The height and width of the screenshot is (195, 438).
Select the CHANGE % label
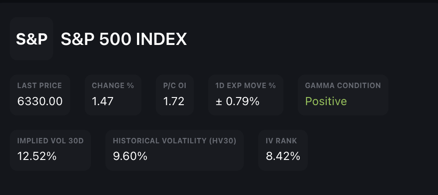pos(113,85)
